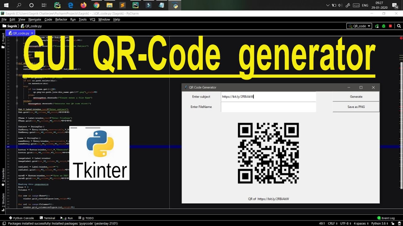Open Cortana circle in the taskbar
This screenshot has width=403, height=226.
click(x=31, y=5)
